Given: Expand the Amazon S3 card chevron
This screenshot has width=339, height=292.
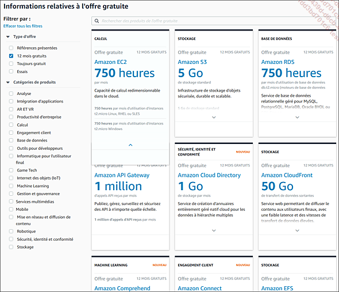Looking at the screenshot, I should point(214,117).
